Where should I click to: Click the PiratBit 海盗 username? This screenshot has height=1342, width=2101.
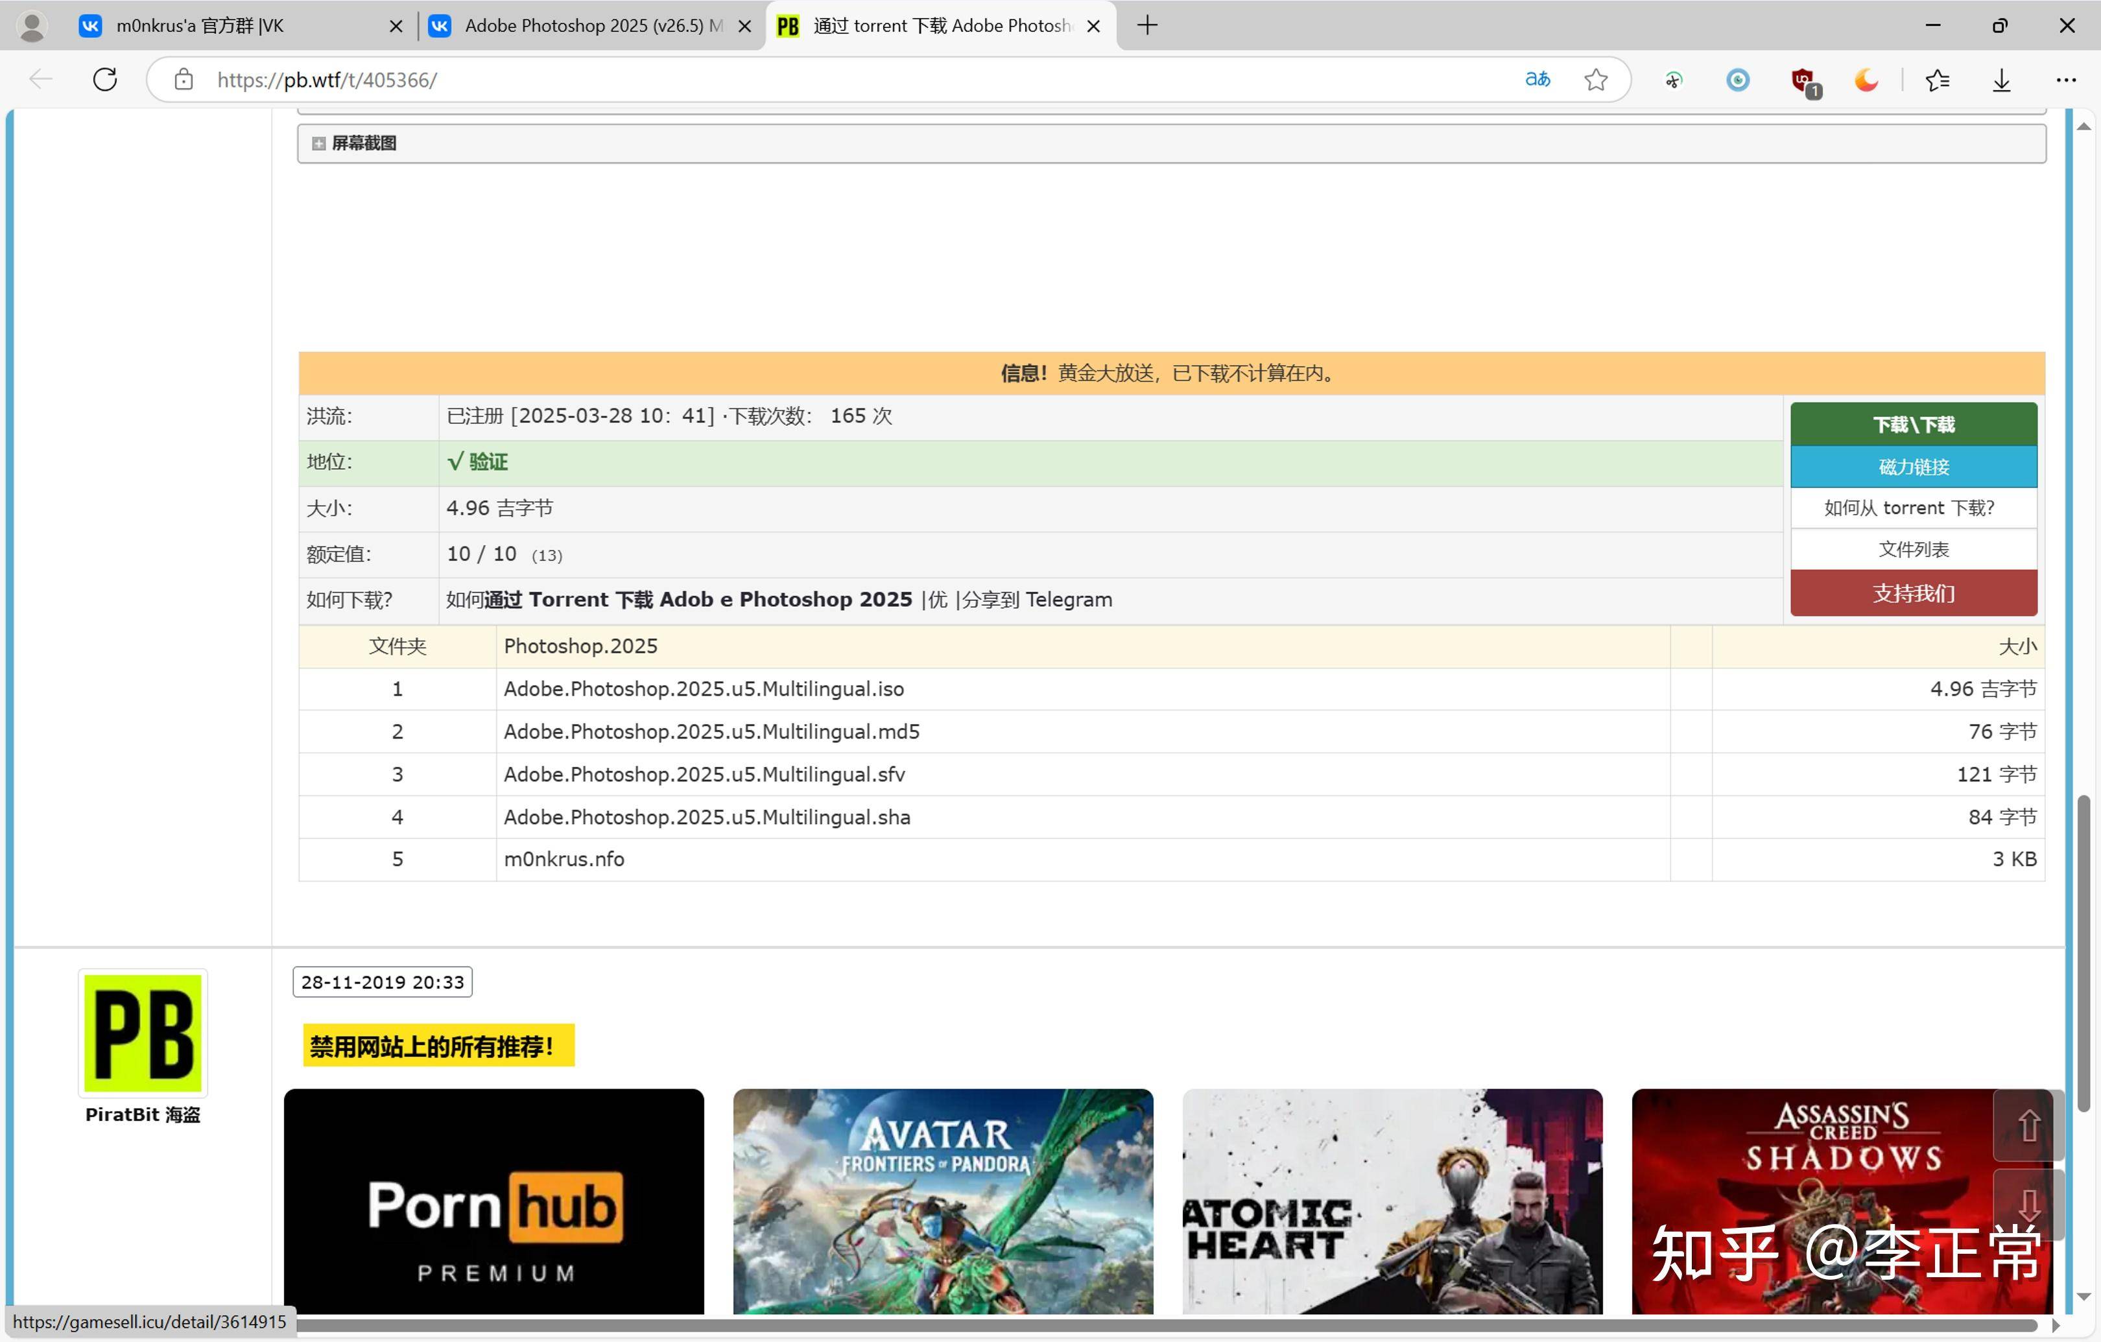143,1114
